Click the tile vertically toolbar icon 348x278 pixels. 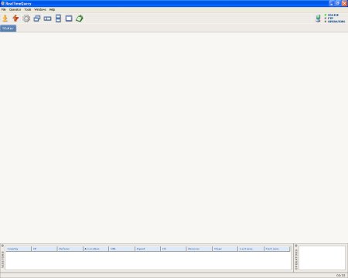[x=58, y=19]
